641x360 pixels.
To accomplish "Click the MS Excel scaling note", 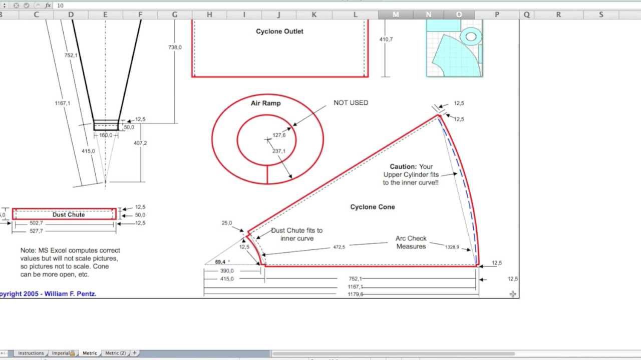I will click(x=70, y=262).
